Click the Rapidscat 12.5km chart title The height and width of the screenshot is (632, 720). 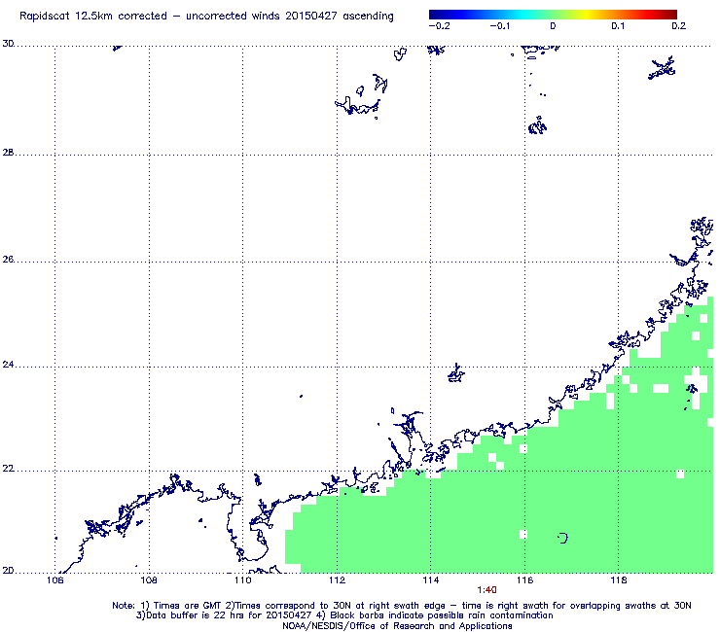206,17
